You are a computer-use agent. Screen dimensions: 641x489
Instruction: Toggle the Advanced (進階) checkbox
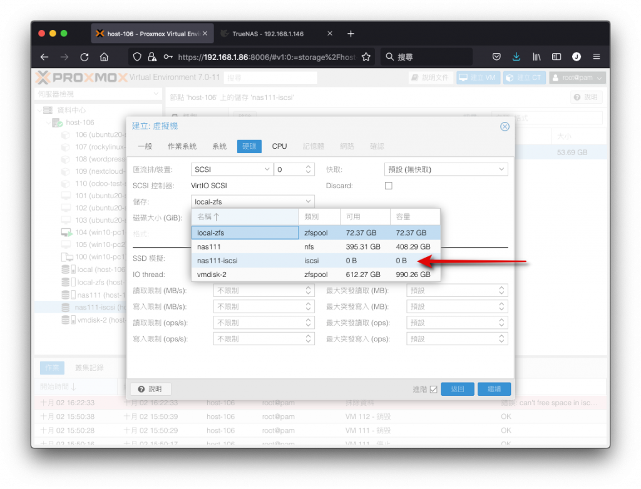tap(433, 390)
